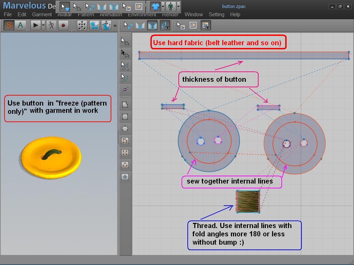Select the Create Circle pattern tool
The width and height of the screenshot is (354, 265).
coord(125,129)
